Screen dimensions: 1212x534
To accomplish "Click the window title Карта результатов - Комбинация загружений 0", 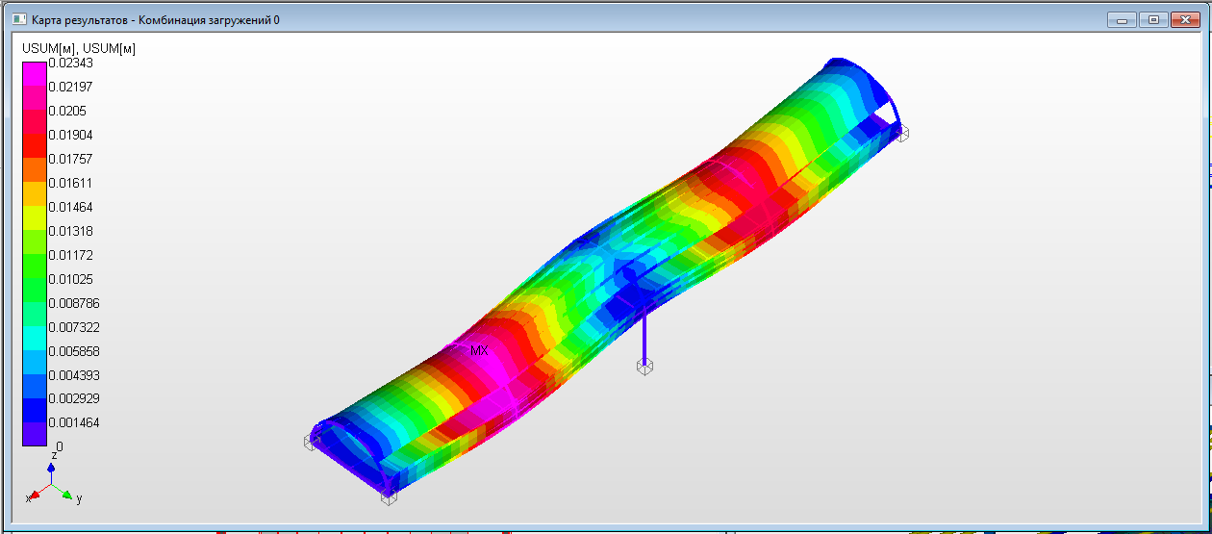I will click(x=156, y=19).
